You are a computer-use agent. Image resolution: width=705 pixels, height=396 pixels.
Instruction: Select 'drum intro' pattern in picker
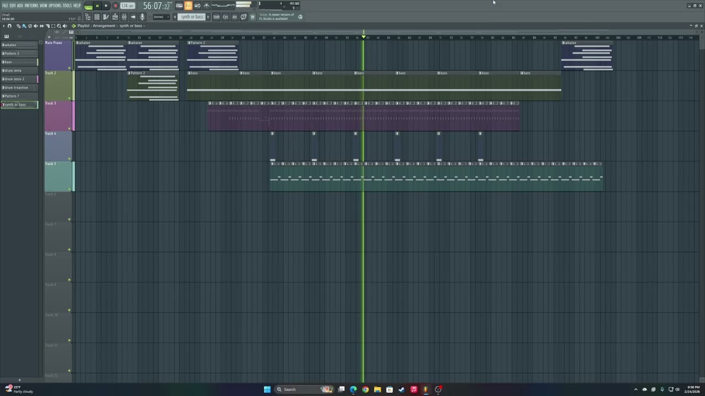coord(19,70)
